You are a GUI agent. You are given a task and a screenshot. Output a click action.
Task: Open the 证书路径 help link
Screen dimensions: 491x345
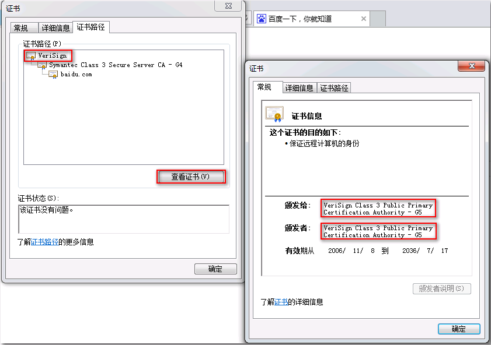point(44,242)
